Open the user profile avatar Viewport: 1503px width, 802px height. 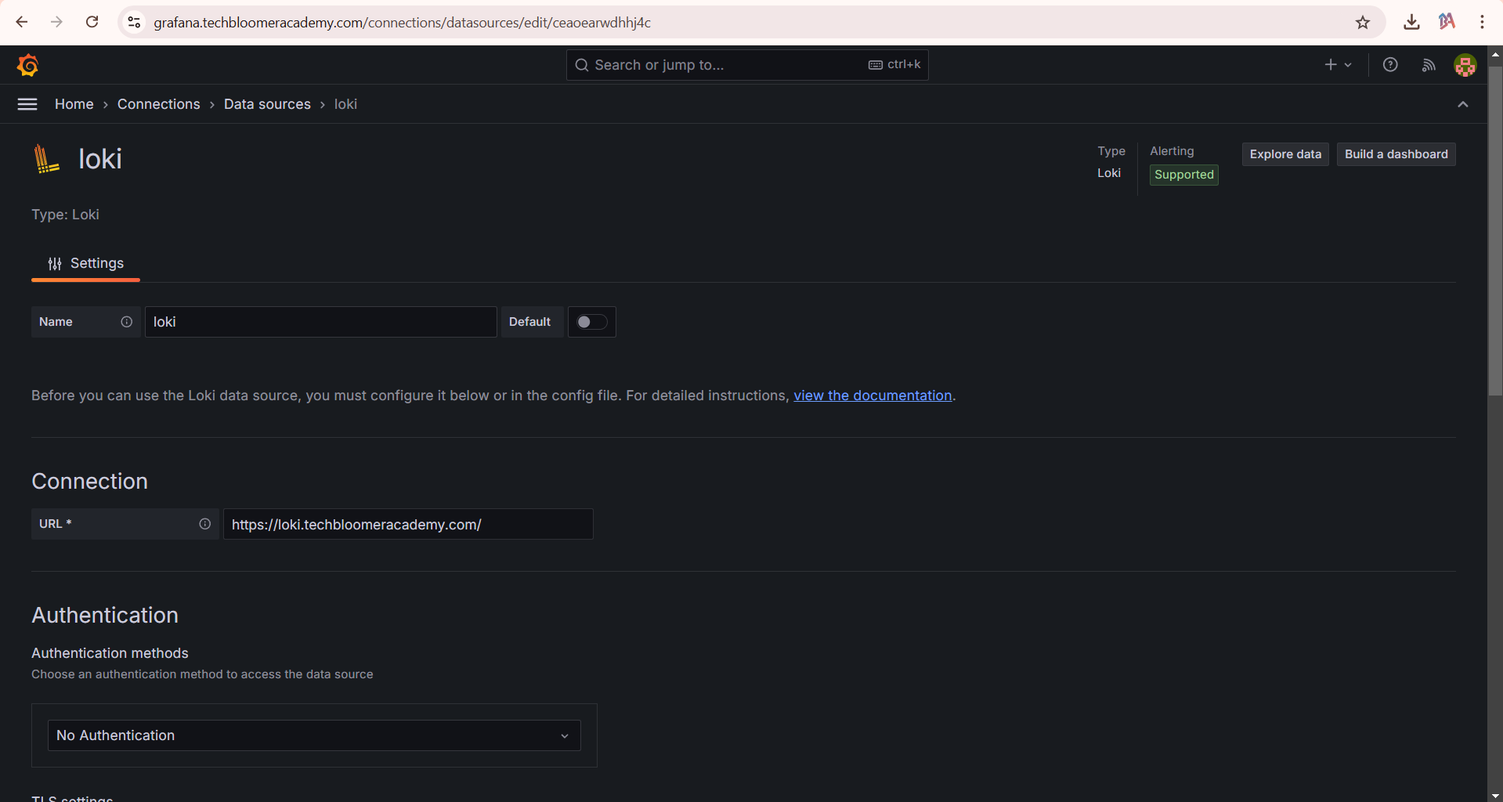(x=1465, y=64)
